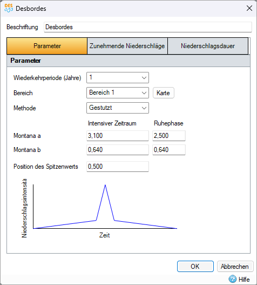Open the Wiederkehrperiode (Jahre) dropdown

point(118,78)
